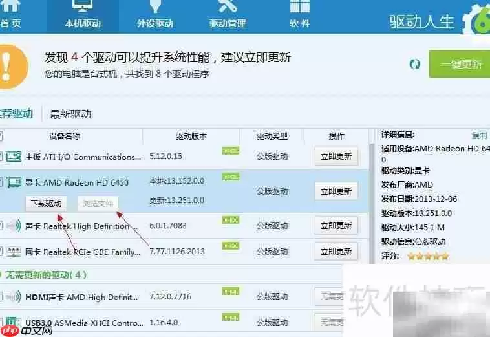Image resolution: width=490 pixels, height=337 pixels.
Task: Switch to the 本机驱动 tab
Action: coord(83,16)
